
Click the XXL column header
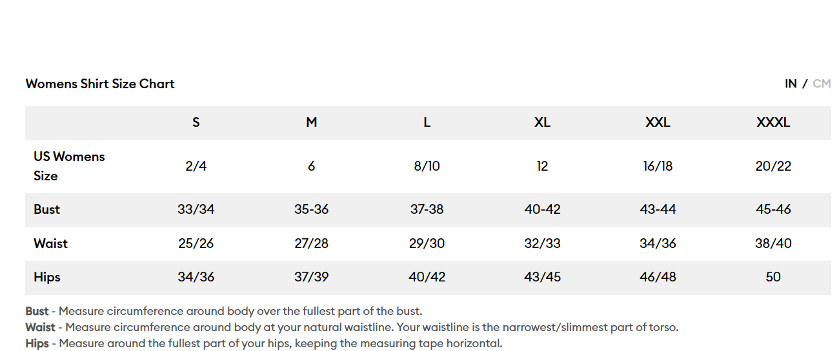(x=658, y=122)
